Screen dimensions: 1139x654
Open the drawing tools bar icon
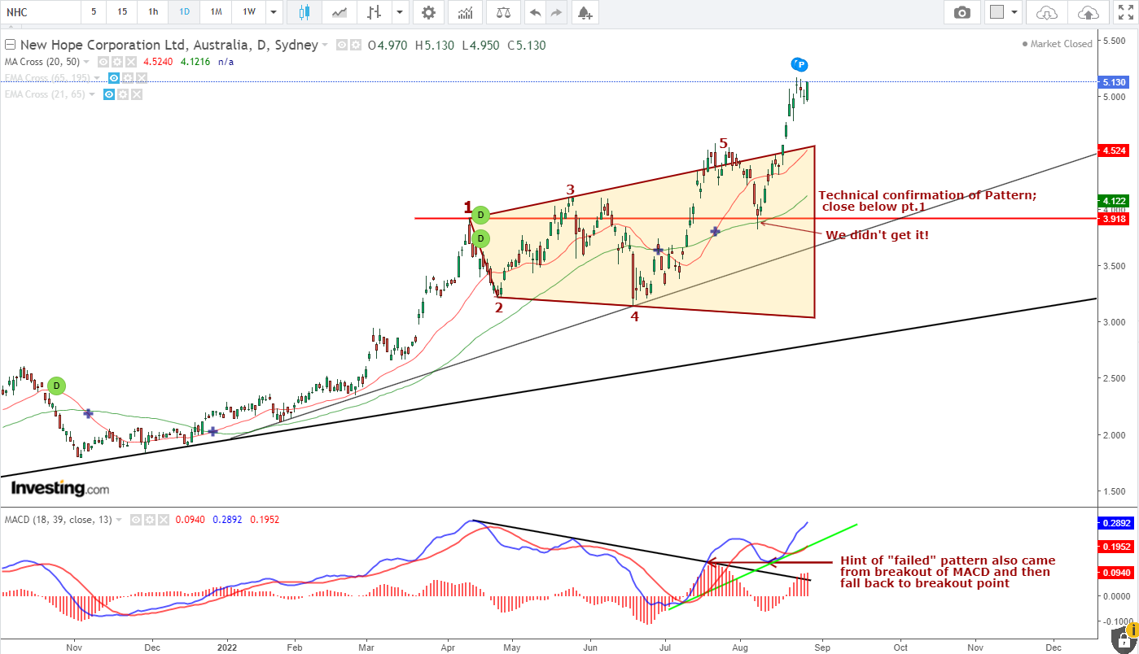pos(375,12)
